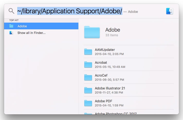Screen dimensions: 183x120
Task: Click the Spotlight magnifying glass icon
Action: [x=11, y=11]
